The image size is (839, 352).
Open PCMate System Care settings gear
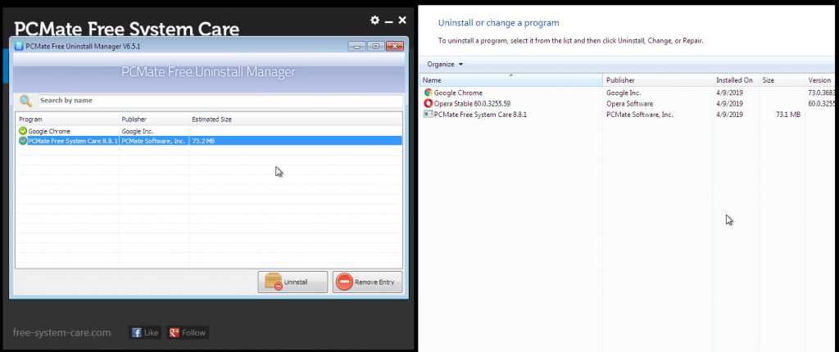tap(374, 20)
